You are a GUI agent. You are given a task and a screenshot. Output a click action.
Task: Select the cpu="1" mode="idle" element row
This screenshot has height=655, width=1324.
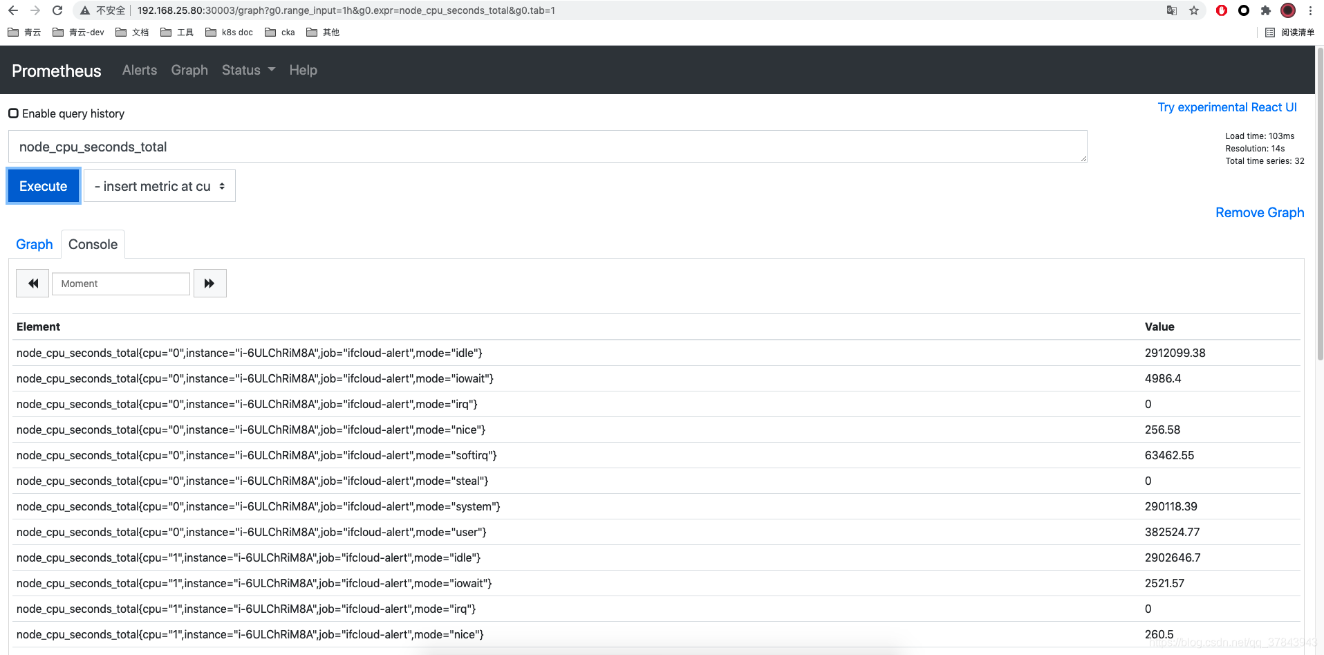(x=656, y=557)
